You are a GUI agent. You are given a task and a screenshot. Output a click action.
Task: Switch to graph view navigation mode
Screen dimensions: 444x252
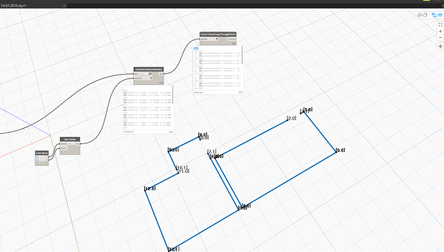coord(436,15)
